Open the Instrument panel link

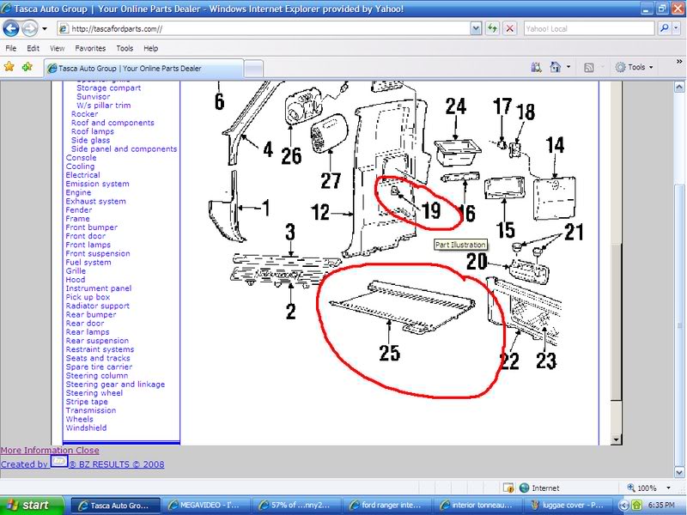click(99, 288)
